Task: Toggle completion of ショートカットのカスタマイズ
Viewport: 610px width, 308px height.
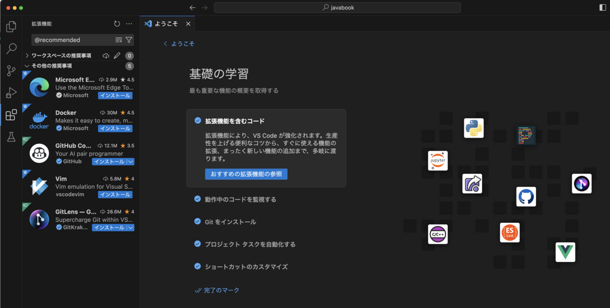Action: coord(198,266)
